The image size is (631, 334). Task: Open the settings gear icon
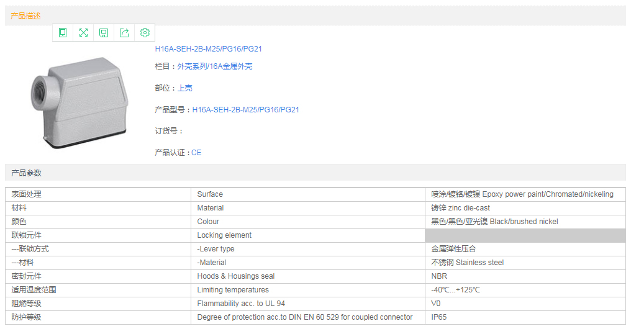pos(145,33)
